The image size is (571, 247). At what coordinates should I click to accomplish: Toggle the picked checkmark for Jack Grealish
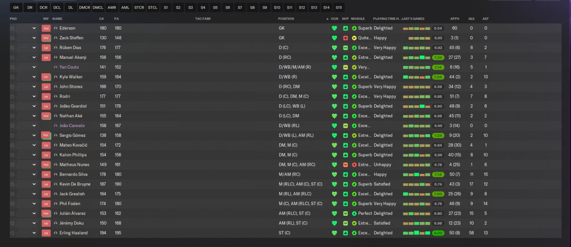[x=12, y=194]
